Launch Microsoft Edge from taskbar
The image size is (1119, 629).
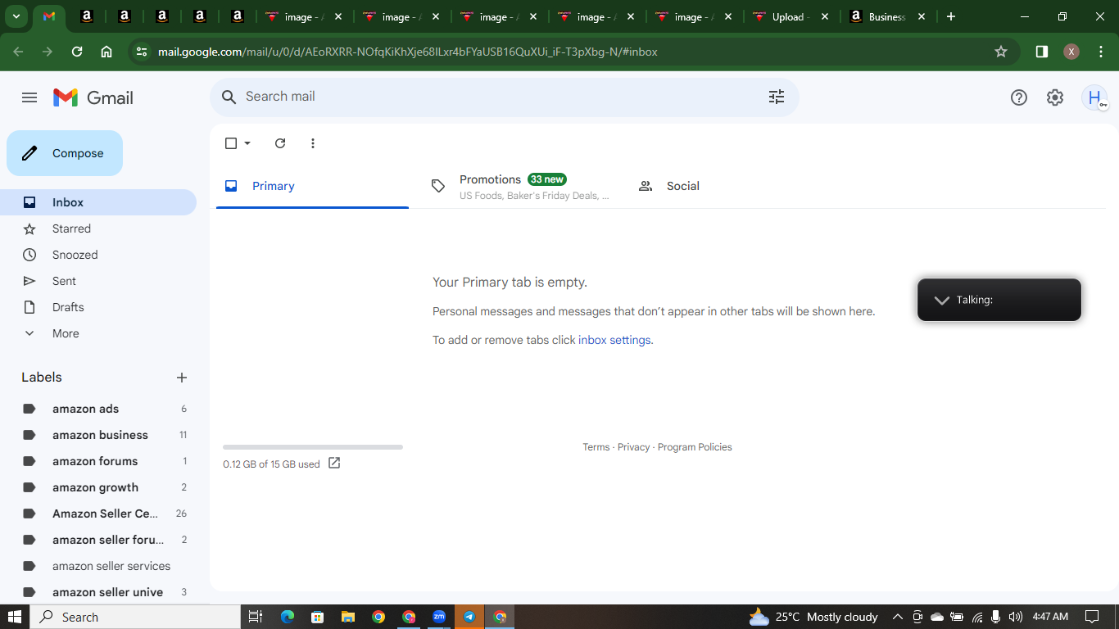pyautogui.click(x=287, y=617)
